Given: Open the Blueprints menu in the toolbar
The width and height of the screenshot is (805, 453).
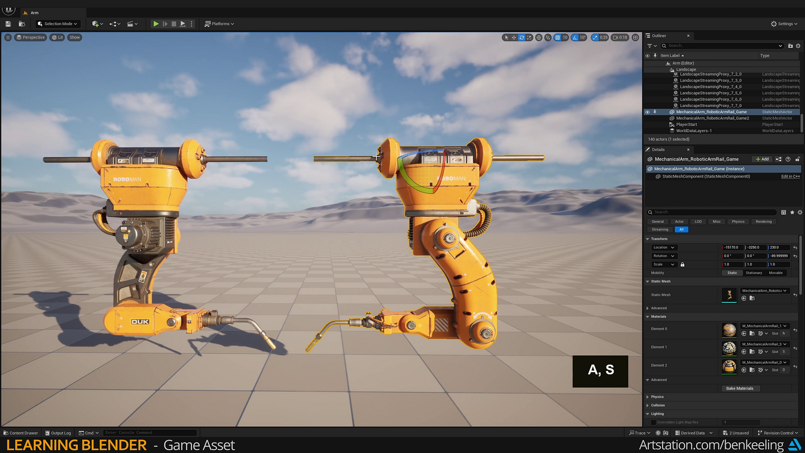Looking at the screenshot, I should click(x=115, y=24).
